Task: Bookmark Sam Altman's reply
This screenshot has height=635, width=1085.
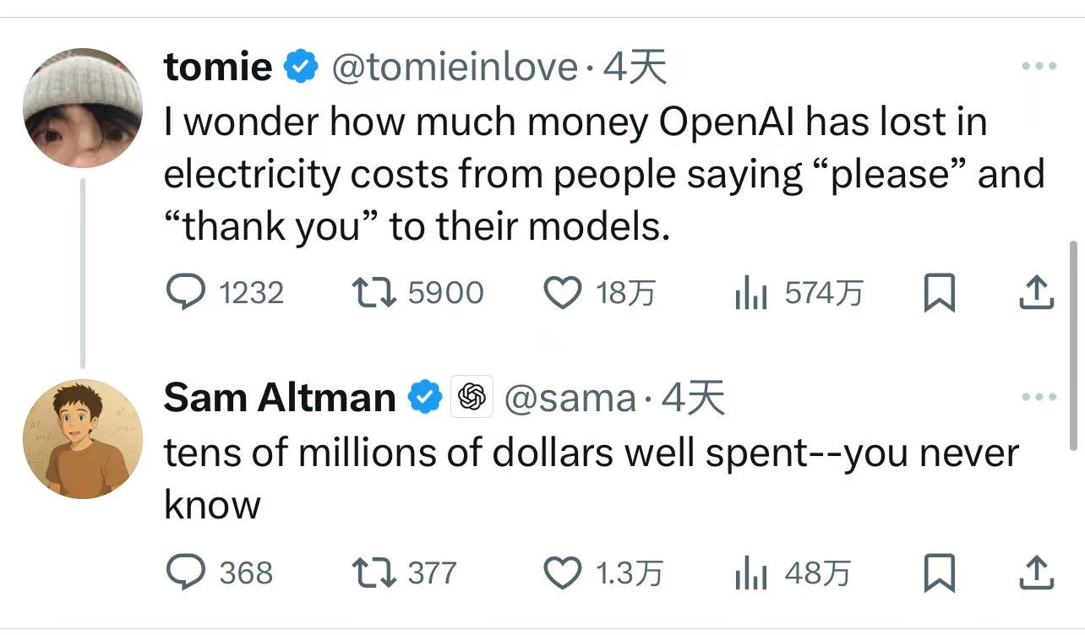Action: 939,573
